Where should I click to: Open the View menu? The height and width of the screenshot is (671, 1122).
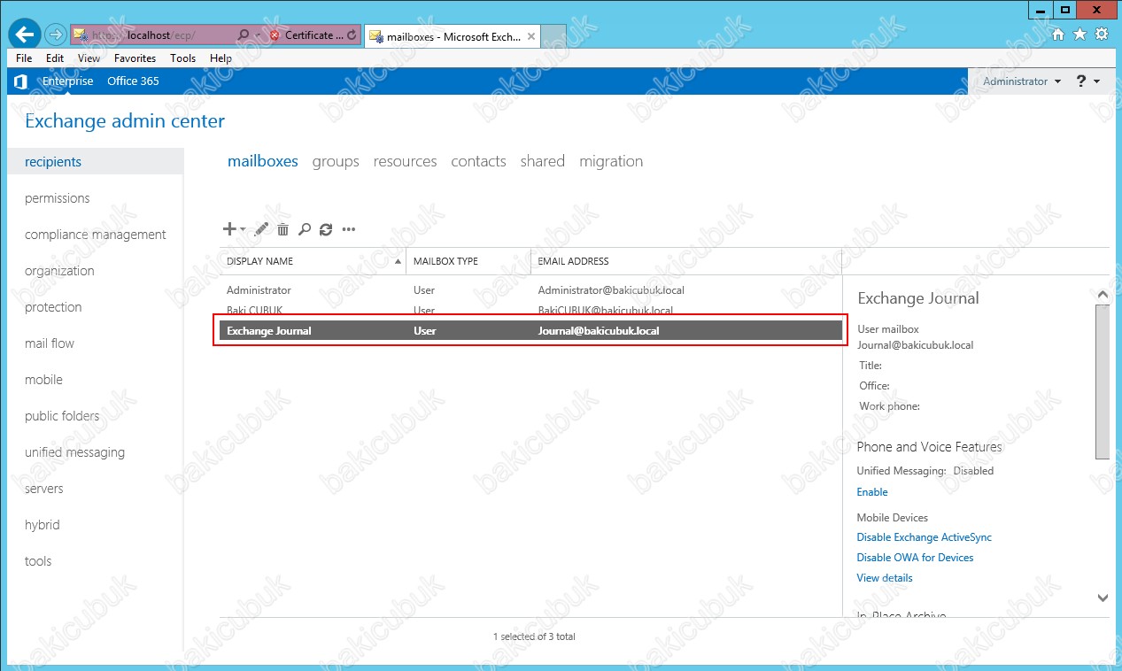pos(89,58)
